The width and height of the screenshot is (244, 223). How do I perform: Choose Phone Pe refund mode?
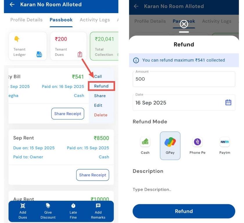coord(198,142)
